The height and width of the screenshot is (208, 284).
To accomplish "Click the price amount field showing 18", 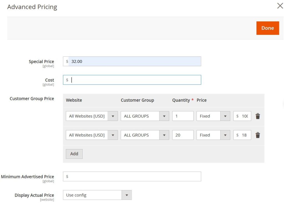I will (244, 135).
